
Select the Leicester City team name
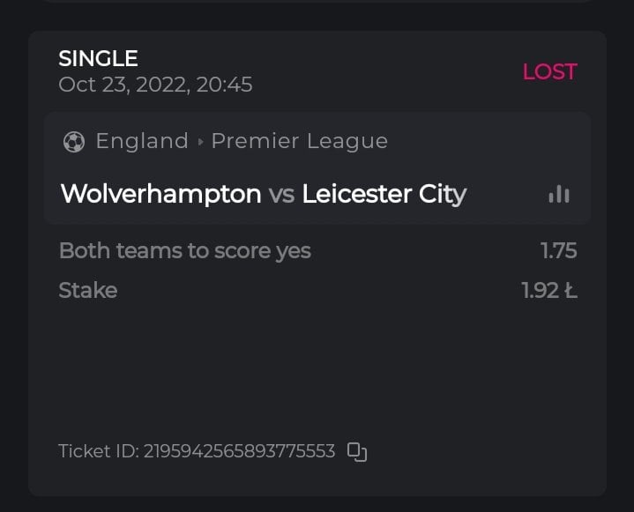(384, 194)
